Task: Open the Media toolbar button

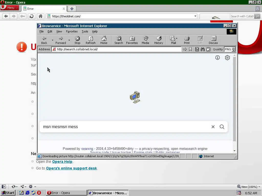Action: [145, 40]
